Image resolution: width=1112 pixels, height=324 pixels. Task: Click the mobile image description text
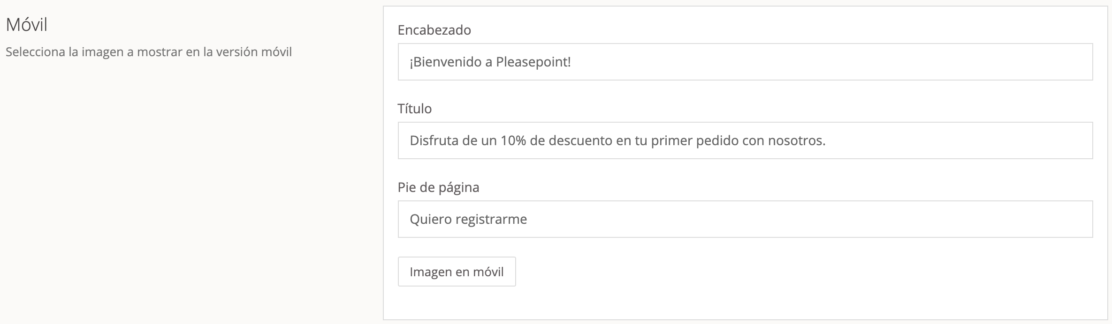coord(149,52)
